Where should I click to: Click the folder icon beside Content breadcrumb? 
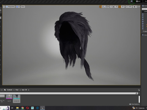pos(5,90)
